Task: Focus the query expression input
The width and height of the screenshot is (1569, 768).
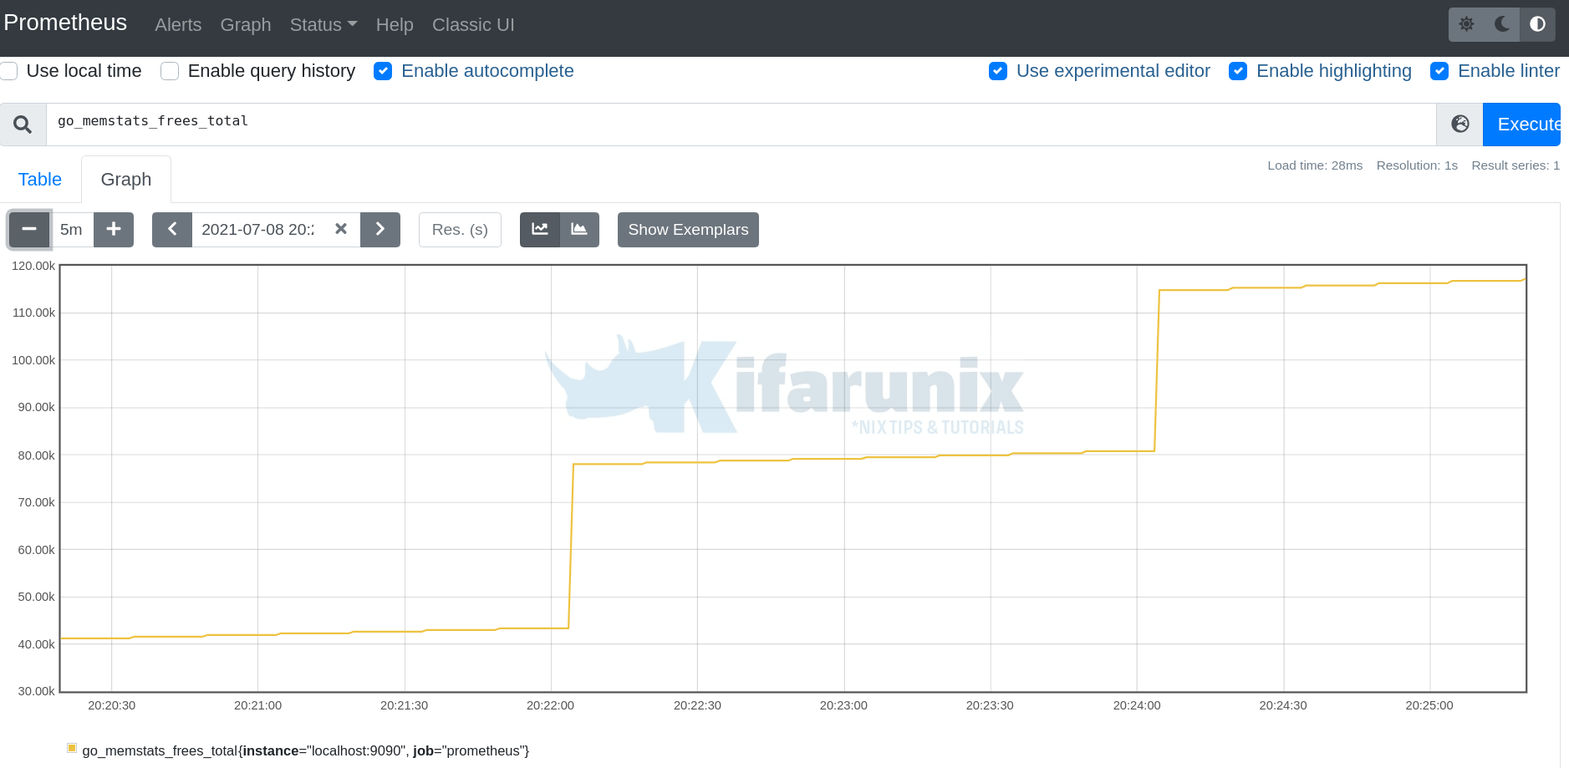Action: point(741,125)
